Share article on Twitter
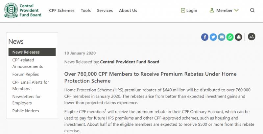Screen dimensions: 263x134 [213, 37]
